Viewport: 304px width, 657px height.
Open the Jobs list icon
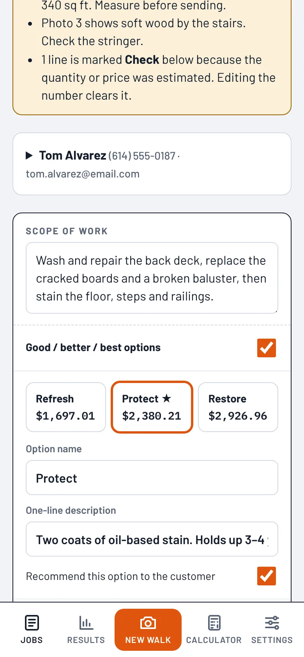[x=32, y=623]
